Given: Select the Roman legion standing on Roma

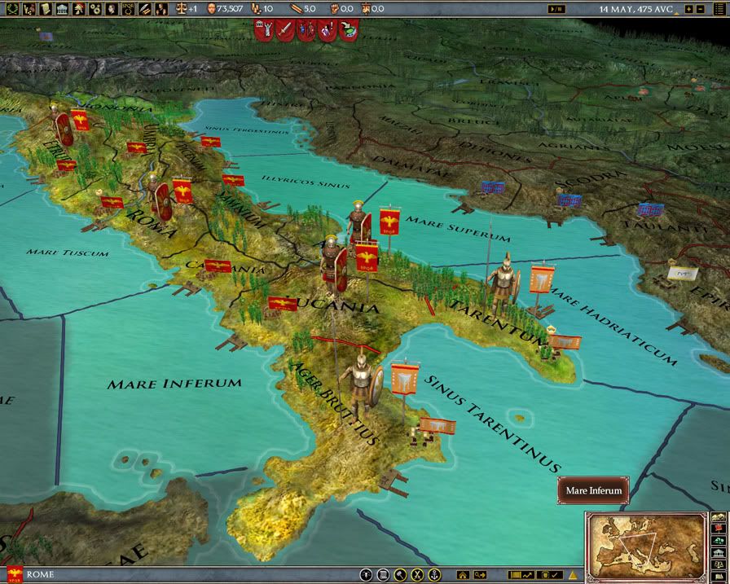Looking at the screenshot, I should coord(160,197).
